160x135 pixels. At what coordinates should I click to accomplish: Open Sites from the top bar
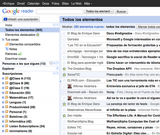pyautogui.click(x=65, y=4)
